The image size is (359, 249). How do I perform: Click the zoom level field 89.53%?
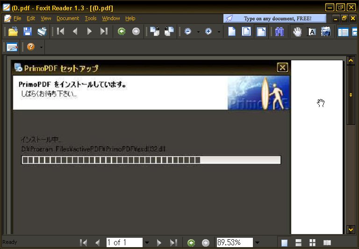point(235,242)
